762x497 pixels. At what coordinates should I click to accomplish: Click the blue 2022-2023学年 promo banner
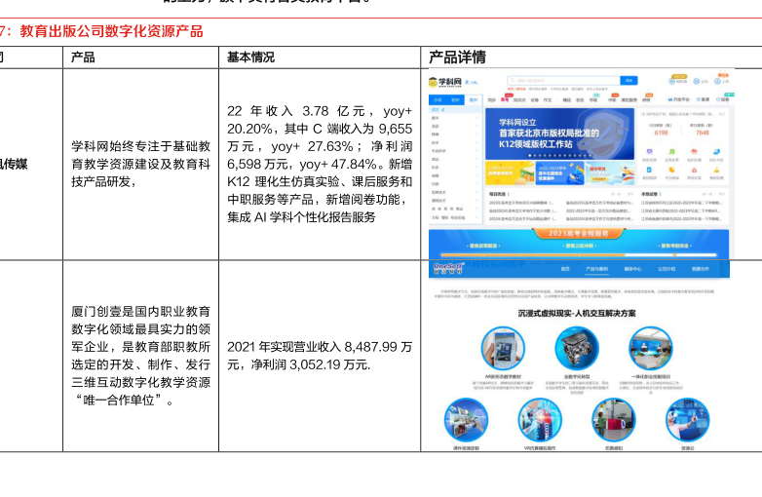(559, 172)
